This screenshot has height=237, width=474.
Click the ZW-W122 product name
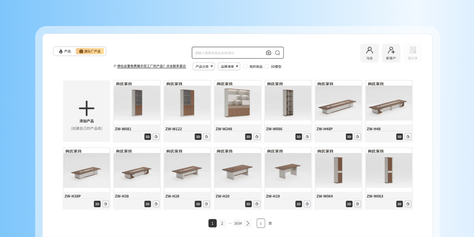click(173, 129)
